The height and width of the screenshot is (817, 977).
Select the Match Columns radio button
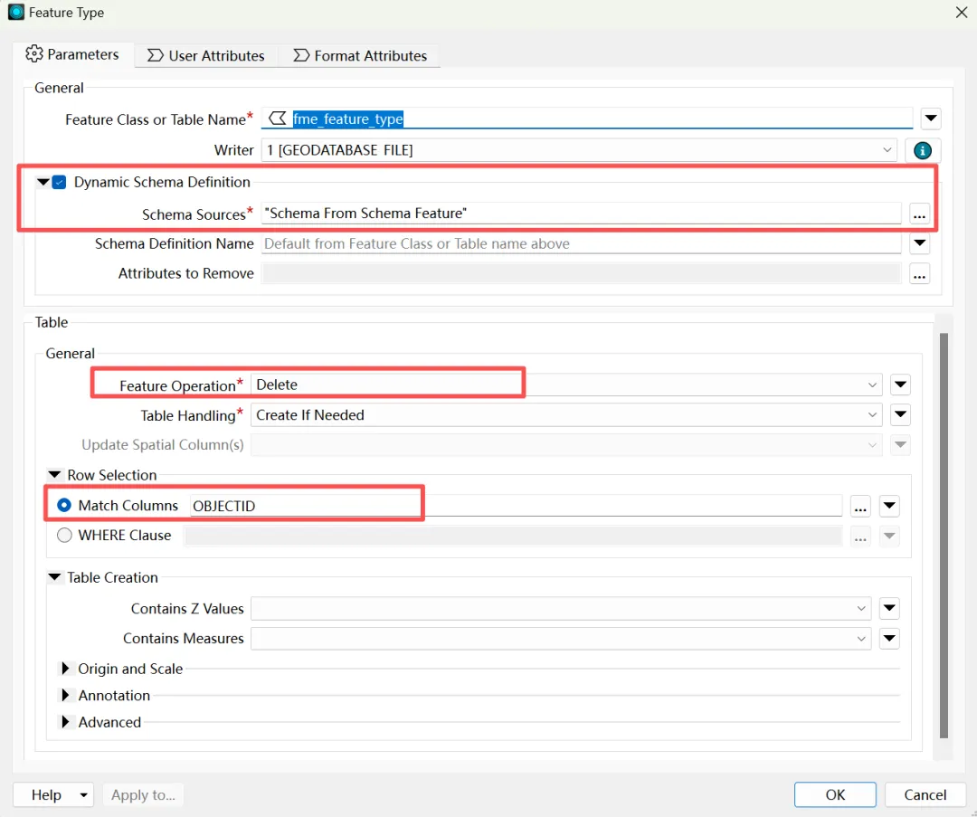coord(64,506)
